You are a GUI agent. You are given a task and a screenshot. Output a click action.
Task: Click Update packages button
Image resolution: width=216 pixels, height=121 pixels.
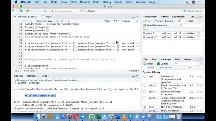(163, 64)
